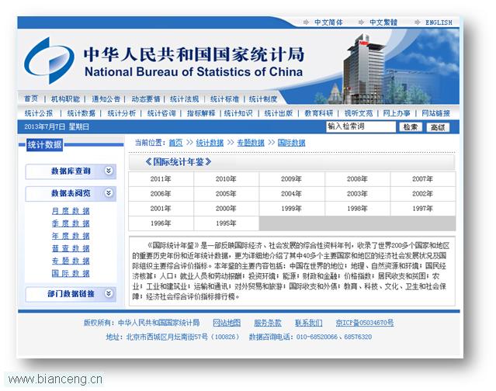Viewport: 496px width, 391px height.
Task: Select the 2000年 yearbook cell
Action: pos(226,209)
